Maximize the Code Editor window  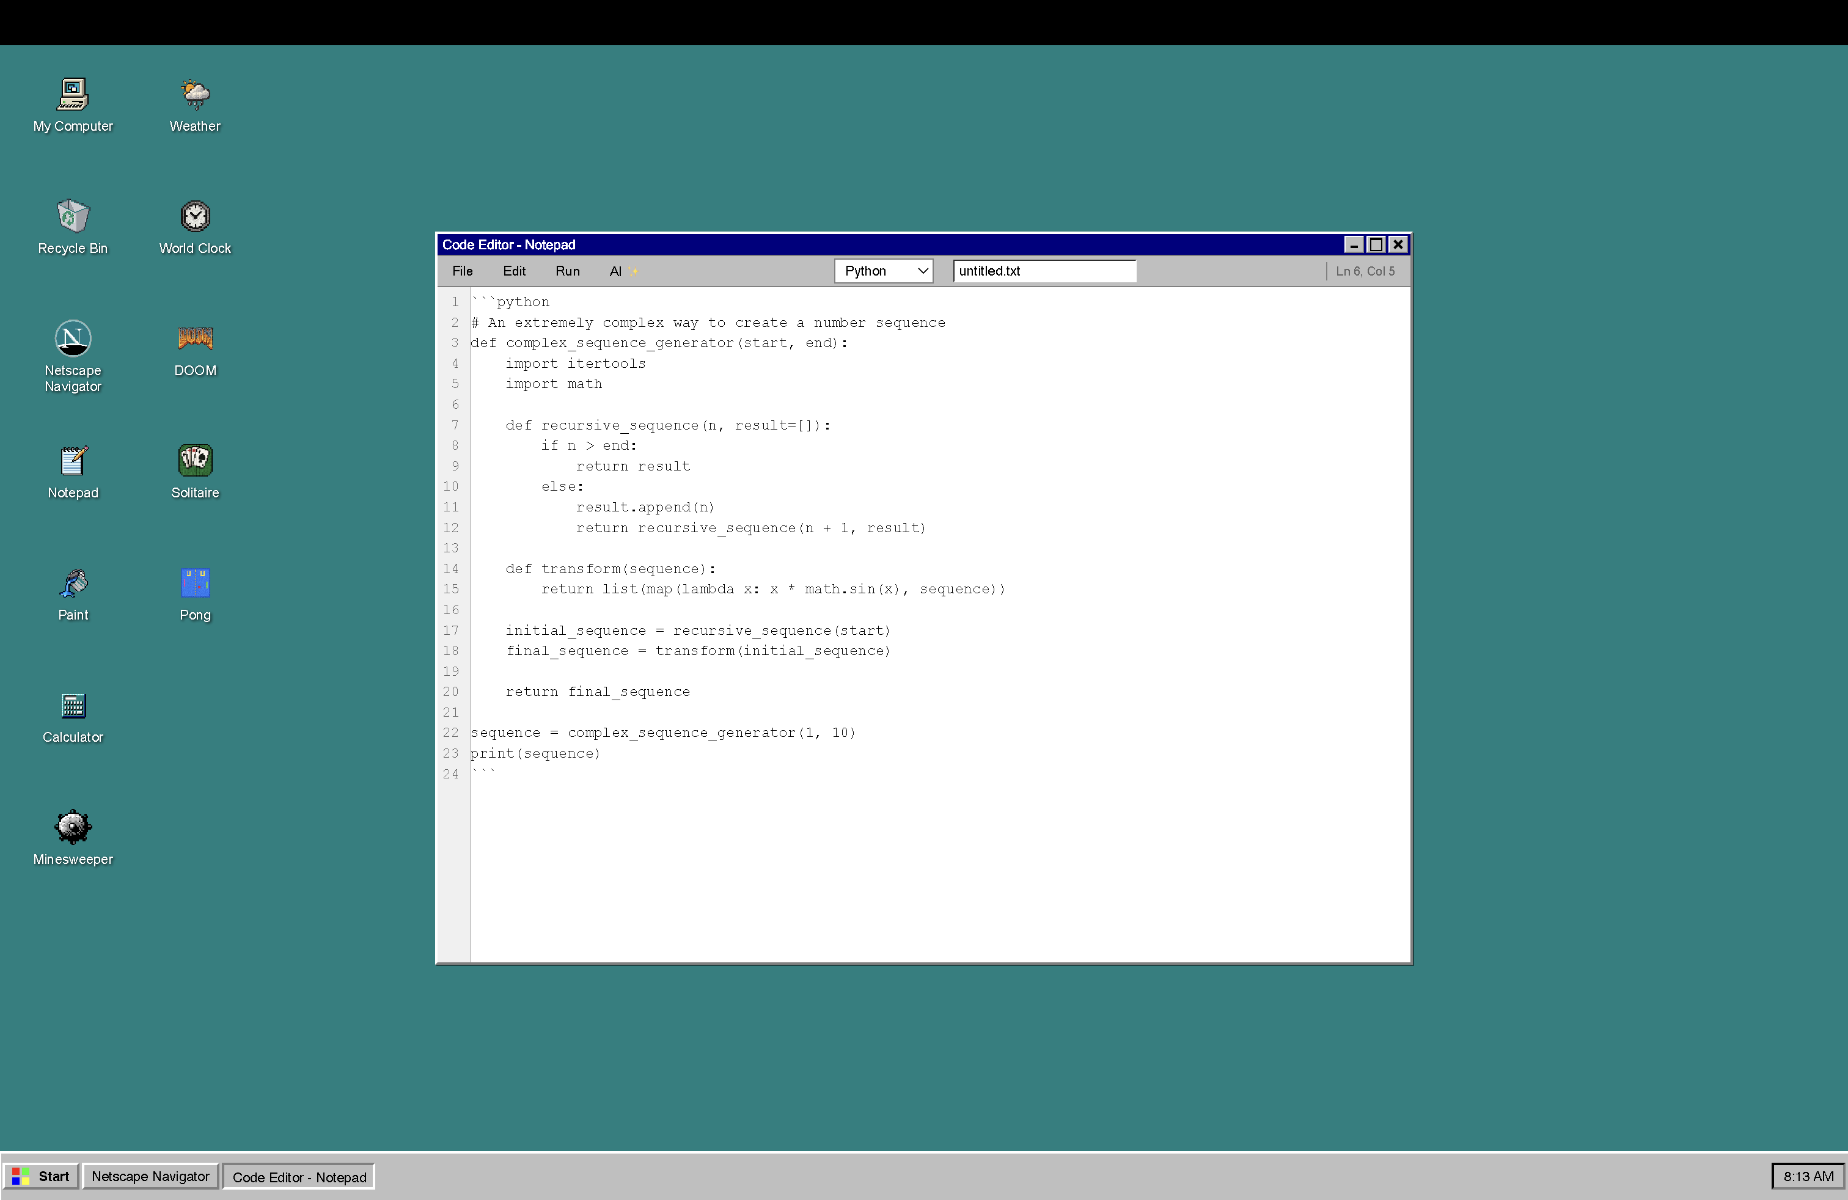[1376, 244]
